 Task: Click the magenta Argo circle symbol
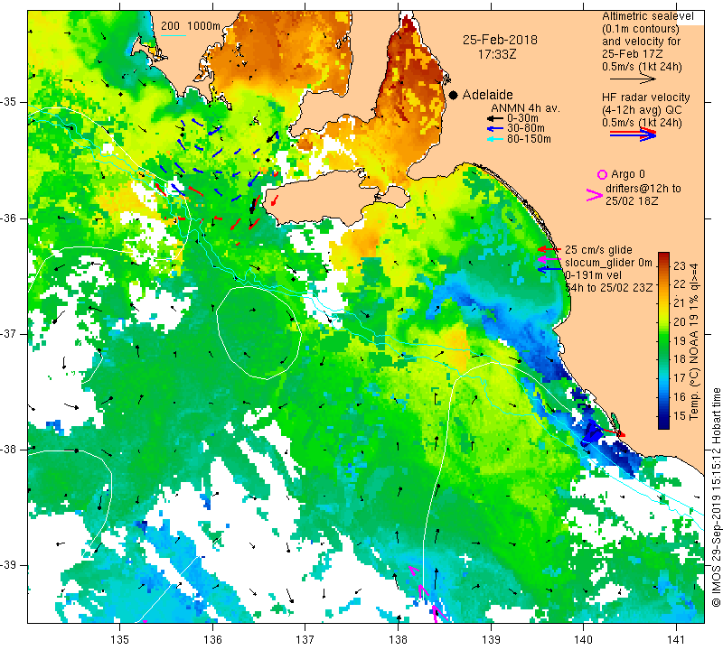point(602,174)
